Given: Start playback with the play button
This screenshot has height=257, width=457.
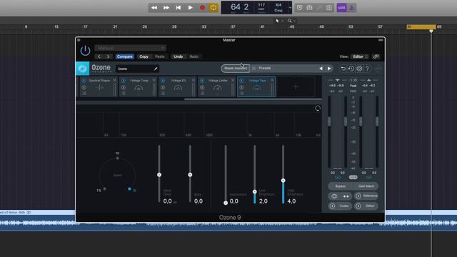Looking at the screenshot, I should [x=190, y=8].
